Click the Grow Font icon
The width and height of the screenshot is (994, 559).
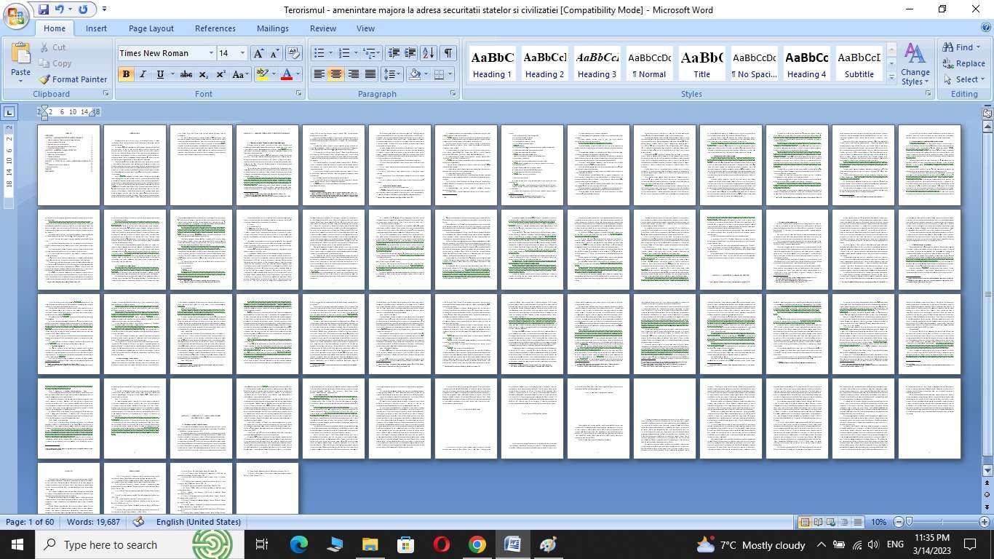258,53
